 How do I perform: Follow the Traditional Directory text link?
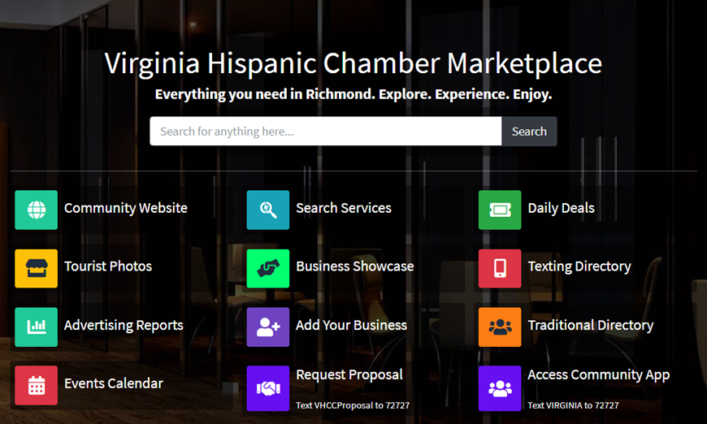(590, 326)
